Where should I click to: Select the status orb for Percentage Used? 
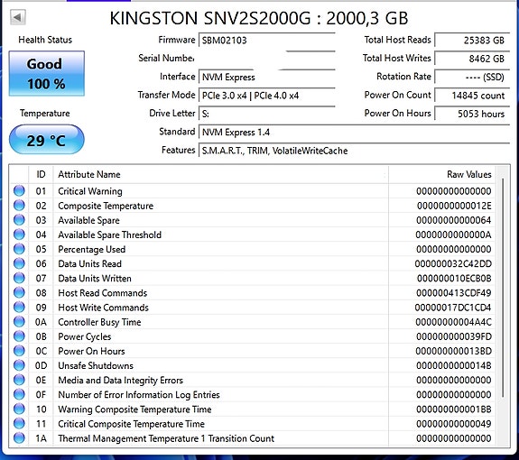19,249
